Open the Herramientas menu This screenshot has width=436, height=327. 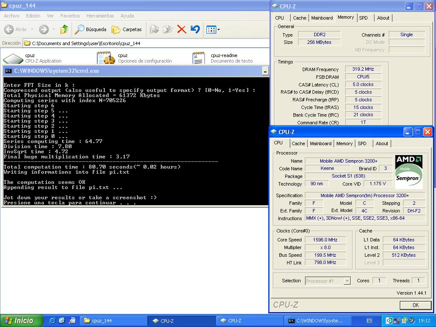[x=100, y=16]
